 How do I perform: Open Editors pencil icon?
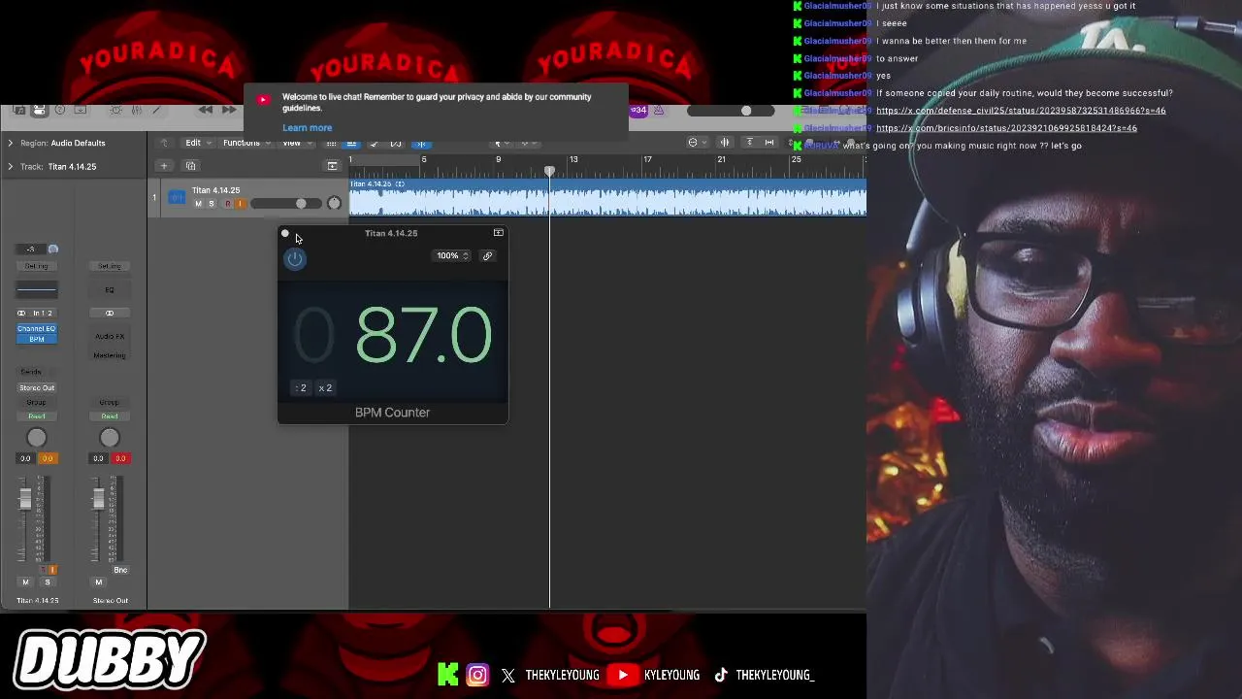coord(156,110)
